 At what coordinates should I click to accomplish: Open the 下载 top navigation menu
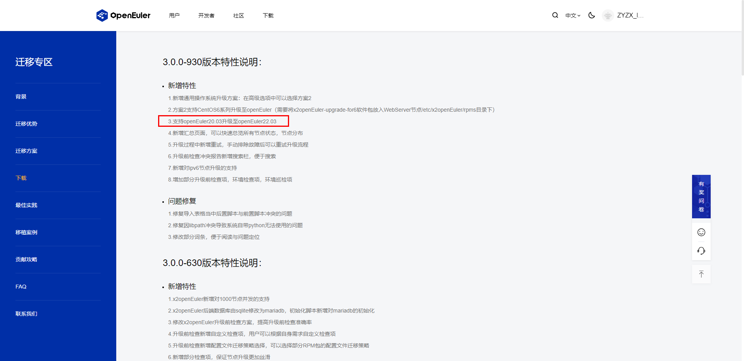pyautogui.click(x=268, y=16)
